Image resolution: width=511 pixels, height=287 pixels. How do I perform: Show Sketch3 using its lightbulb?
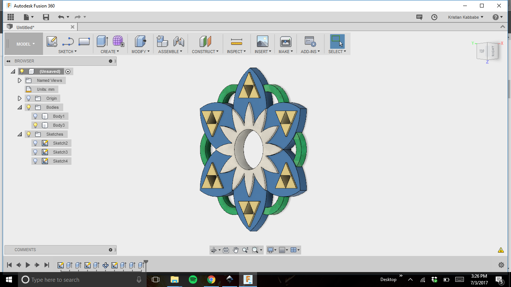click(35, 152)
